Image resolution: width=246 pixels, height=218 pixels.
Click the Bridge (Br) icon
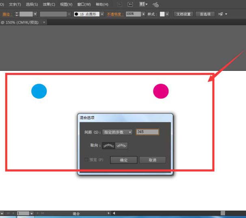coord(119,4)
